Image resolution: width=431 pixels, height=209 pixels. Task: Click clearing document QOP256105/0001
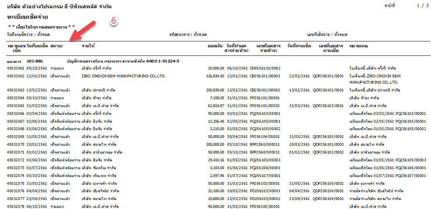tap(328, 136)
